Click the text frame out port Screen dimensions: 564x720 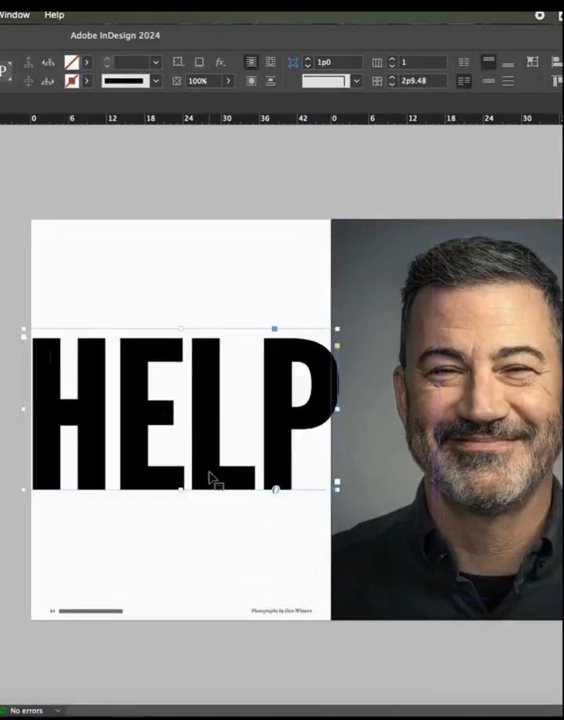point(337,482)
